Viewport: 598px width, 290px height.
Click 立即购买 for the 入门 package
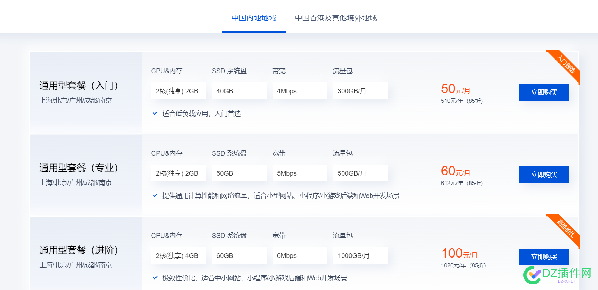coord(544,92)
